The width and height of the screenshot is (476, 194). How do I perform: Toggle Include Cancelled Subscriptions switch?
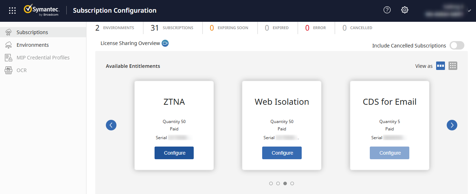click(457, 45)
